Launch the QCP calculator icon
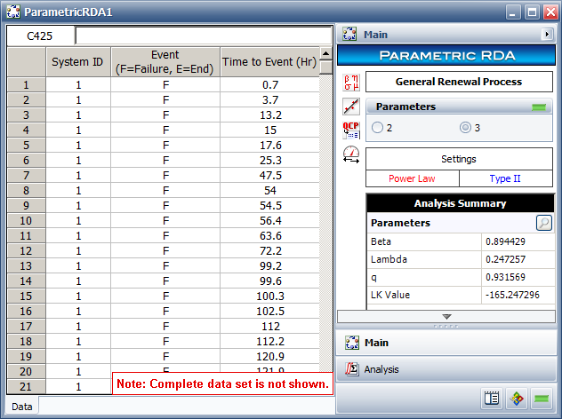This screenshot has height=419, width=562. 350,130
